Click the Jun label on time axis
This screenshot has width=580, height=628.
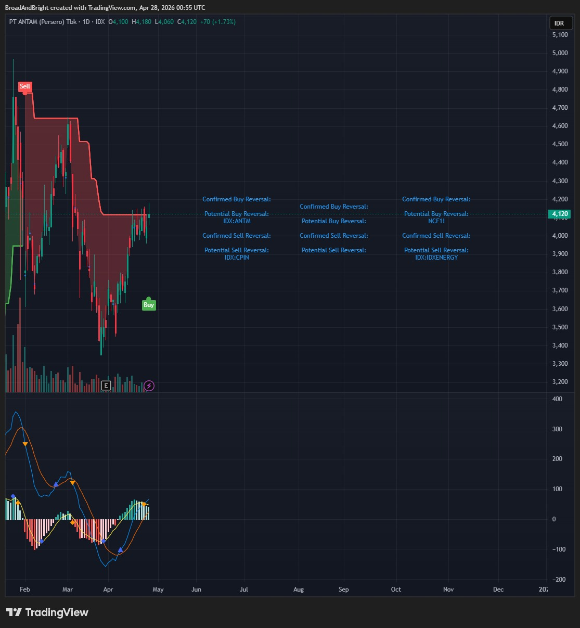click(196, 589)
